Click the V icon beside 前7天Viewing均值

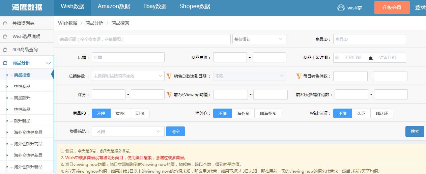[169, 95]
